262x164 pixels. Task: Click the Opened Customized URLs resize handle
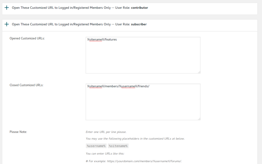point(199,72)
